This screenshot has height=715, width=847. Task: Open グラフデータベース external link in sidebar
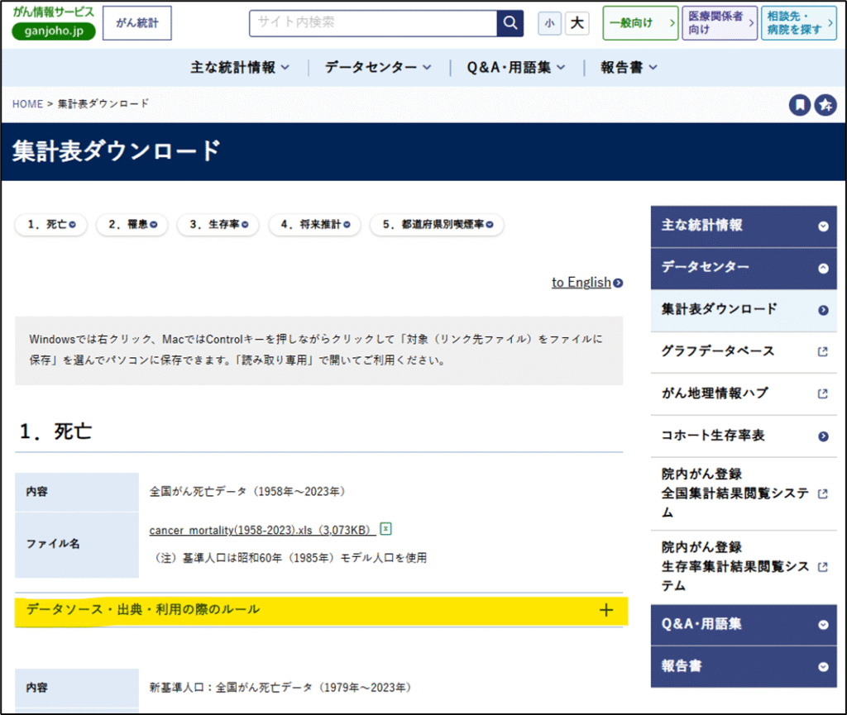click(x=743, y=351)
